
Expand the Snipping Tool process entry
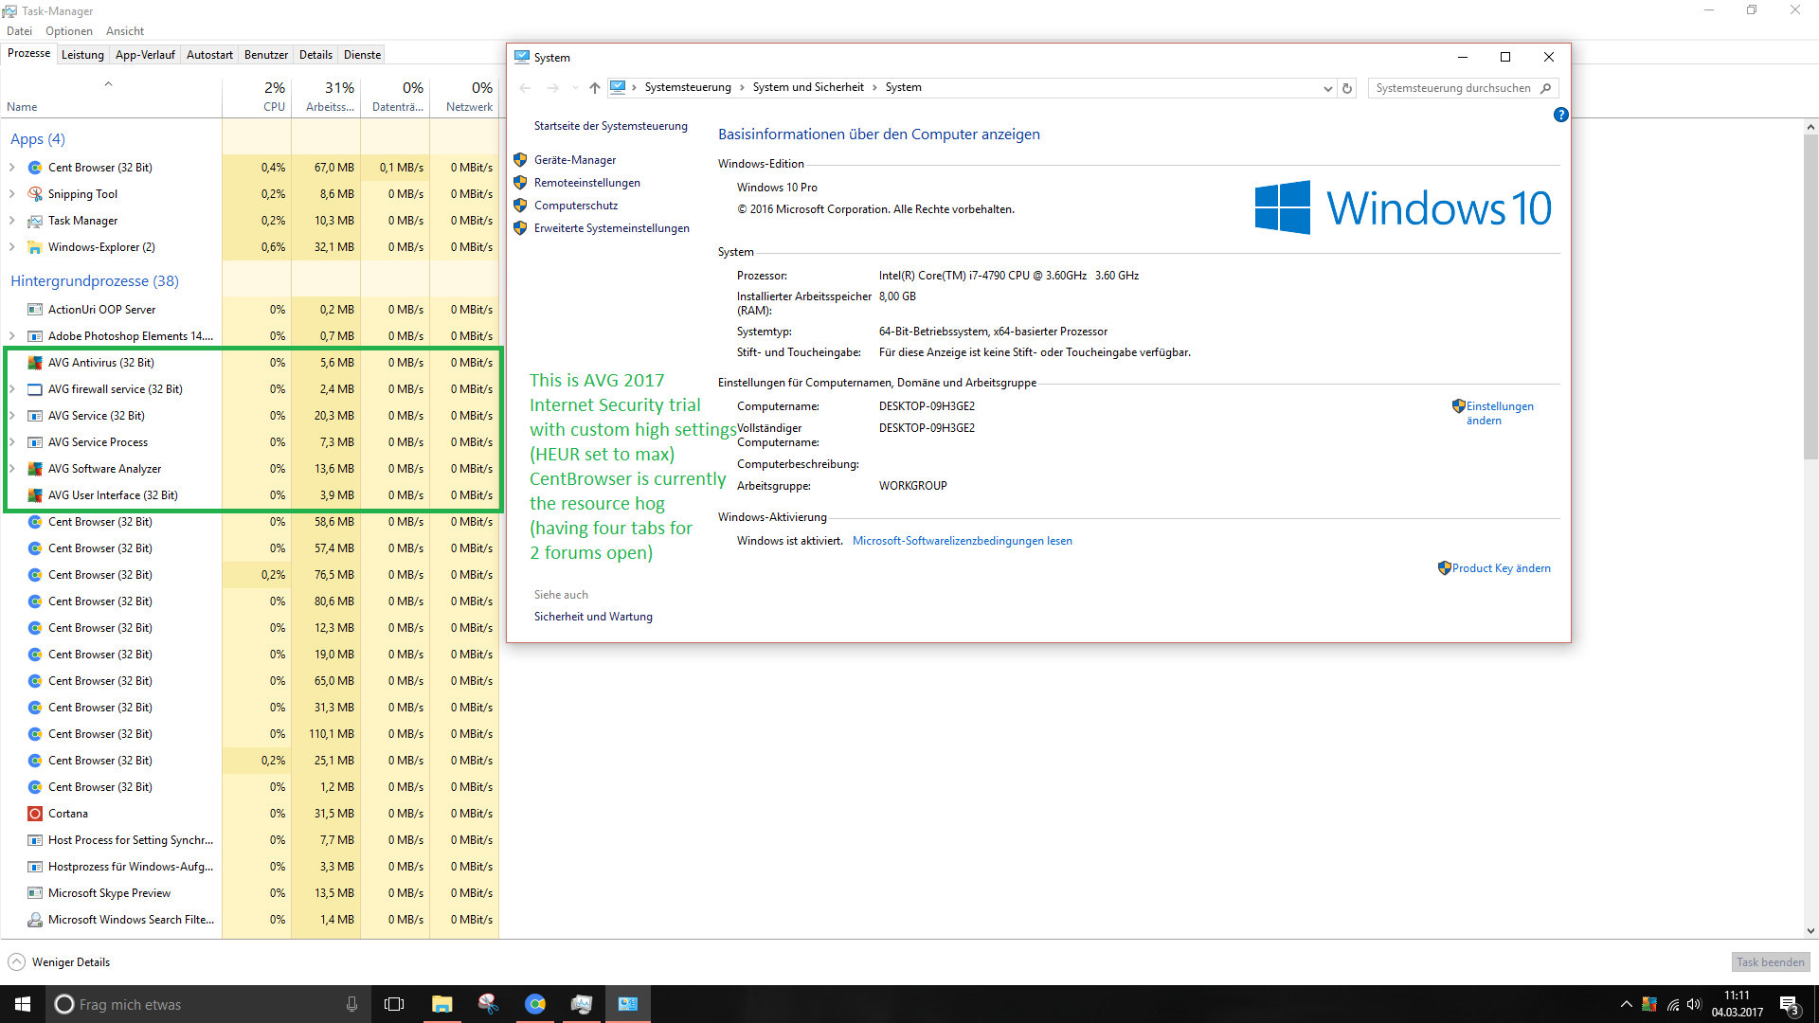(x=12, y=194)
